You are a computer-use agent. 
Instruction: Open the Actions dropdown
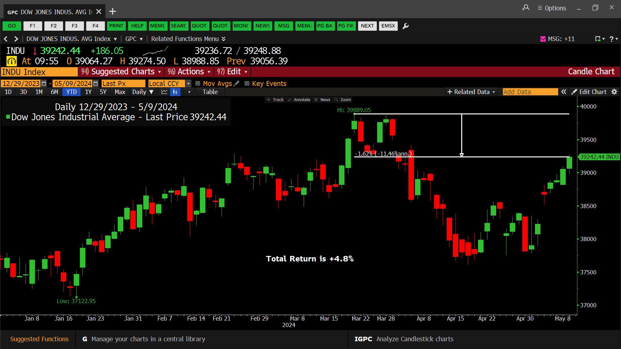coord(189,72)
